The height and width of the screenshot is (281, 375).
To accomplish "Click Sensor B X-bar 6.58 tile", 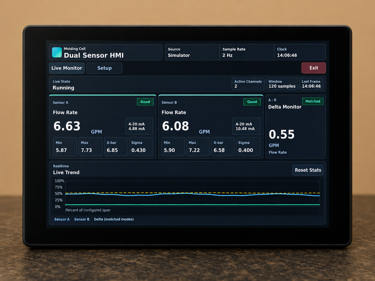I will tap(223, 146).
